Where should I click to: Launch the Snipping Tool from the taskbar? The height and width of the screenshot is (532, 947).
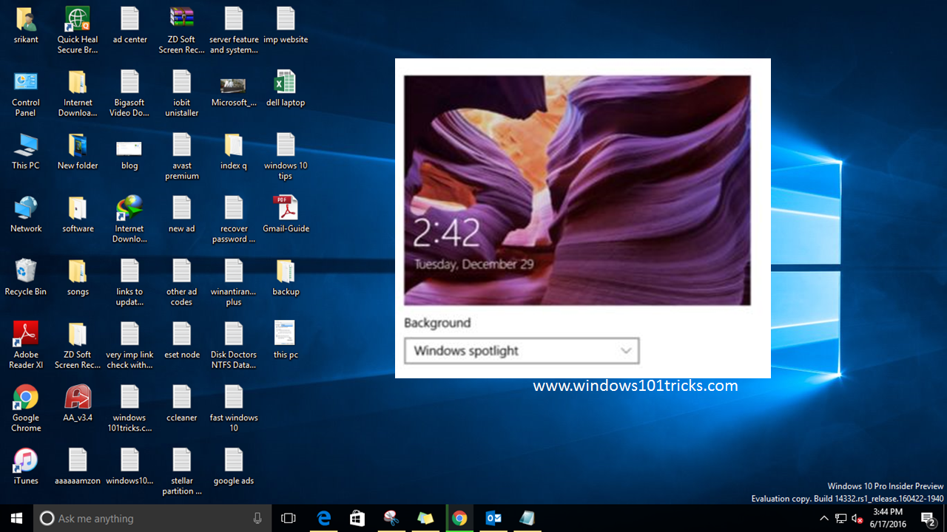(391, 517)
